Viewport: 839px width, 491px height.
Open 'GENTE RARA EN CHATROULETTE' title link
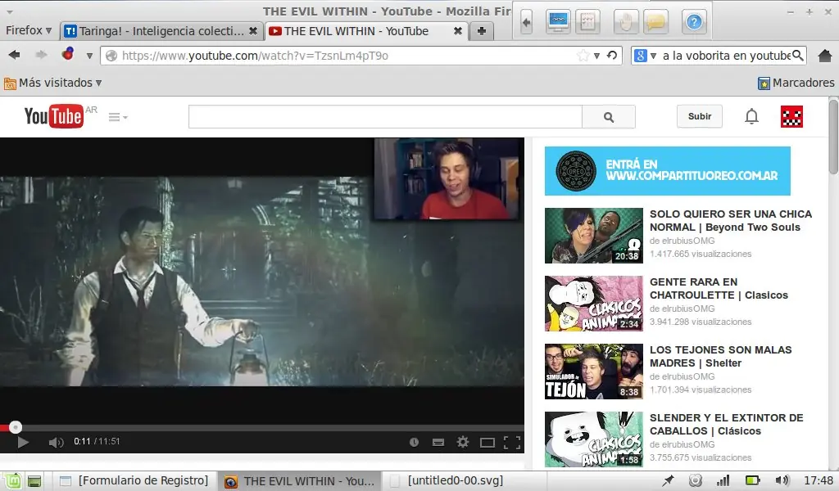pyautogui.click(x=719, y=289)
